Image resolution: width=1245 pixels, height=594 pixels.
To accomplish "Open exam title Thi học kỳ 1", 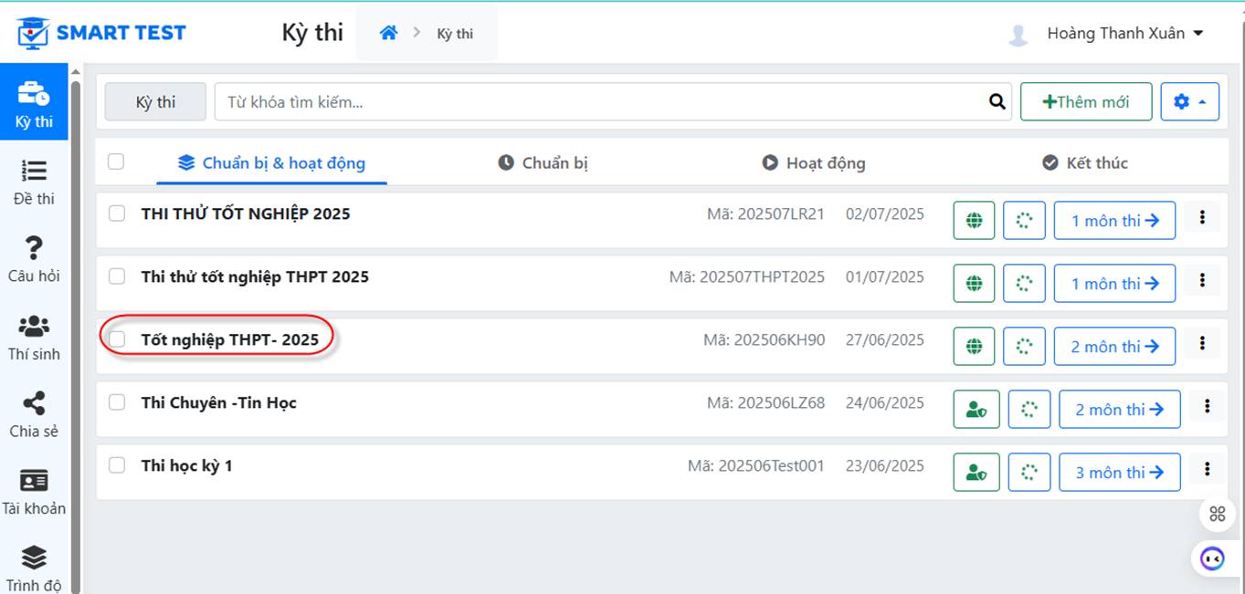I will [186, 465].
